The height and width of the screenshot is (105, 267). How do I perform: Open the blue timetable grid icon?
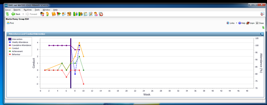coord(86,14)
